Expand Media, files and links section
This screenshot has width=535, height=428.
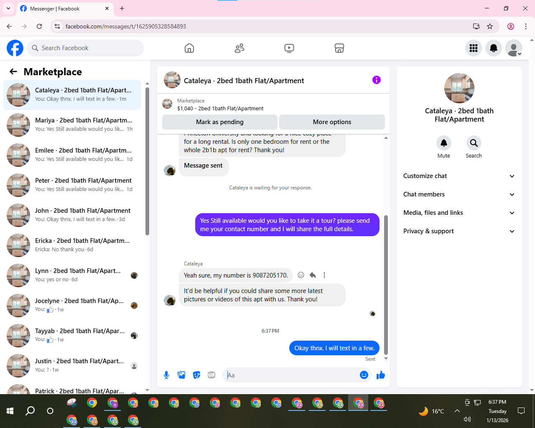point(459,213)
